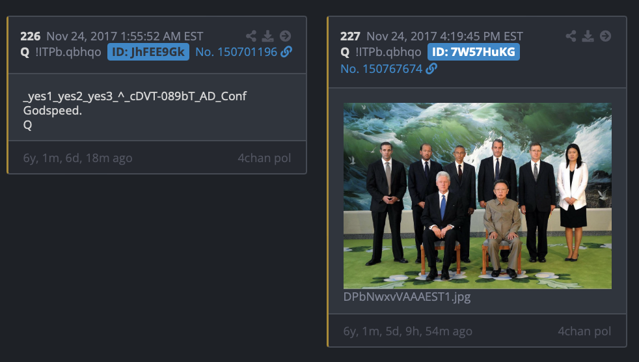Filter by the ID: 7W57HuKG badge
This screenshot has height=362, width=639.
(x=474, y=52)
